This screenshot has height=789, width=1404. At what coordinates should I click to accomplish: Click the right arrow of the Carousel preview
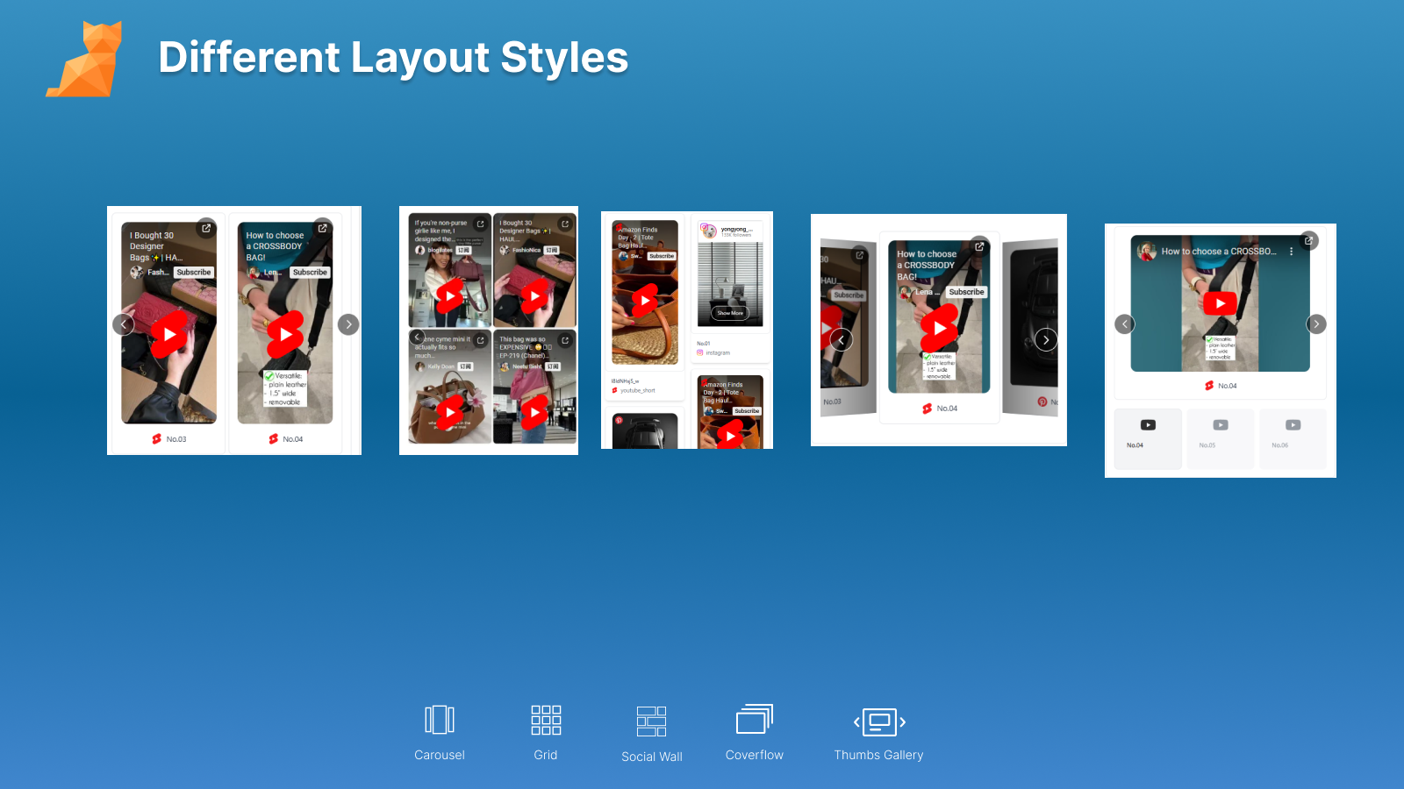pyautogui.click(x=348, y=324)
